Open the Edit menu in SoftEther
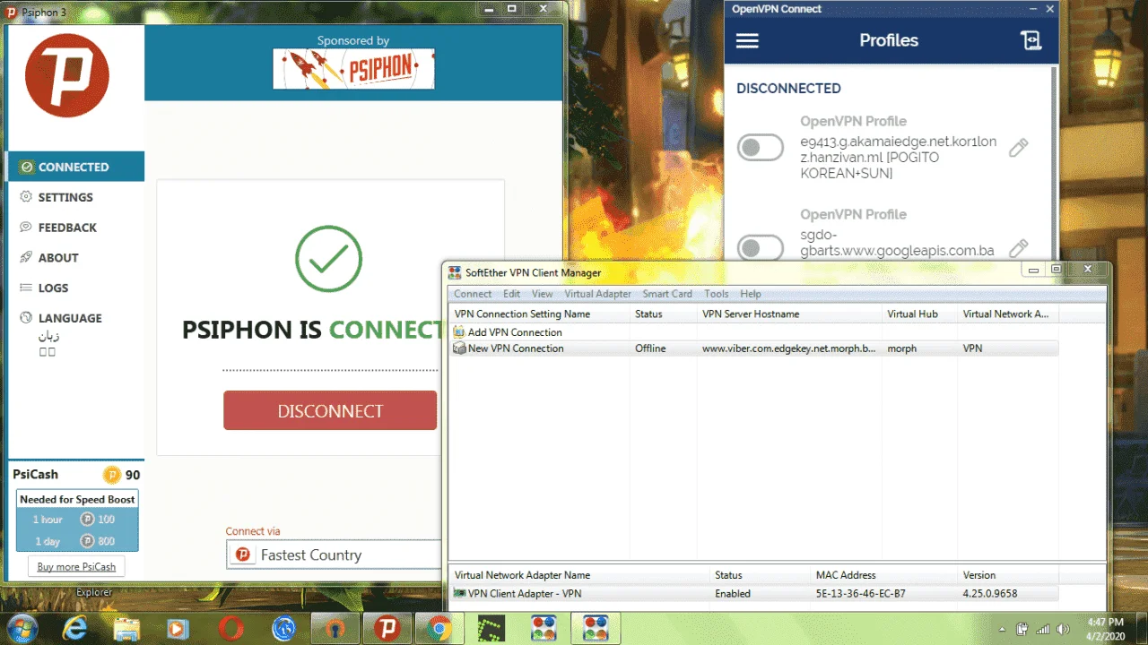Viewport: 1148px width, 645px height. [511, 294]
